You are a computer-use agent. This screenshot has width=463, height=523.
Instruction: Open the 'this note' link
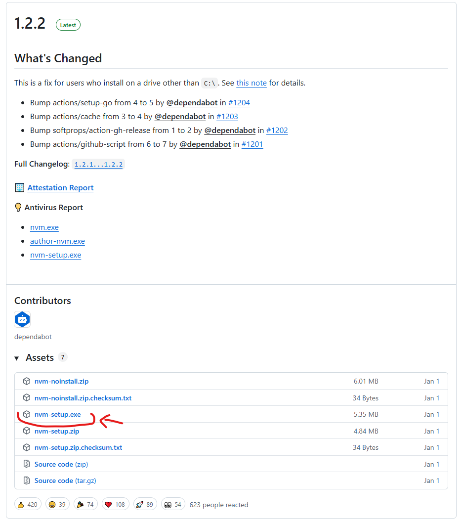click(x=252, y=83)
